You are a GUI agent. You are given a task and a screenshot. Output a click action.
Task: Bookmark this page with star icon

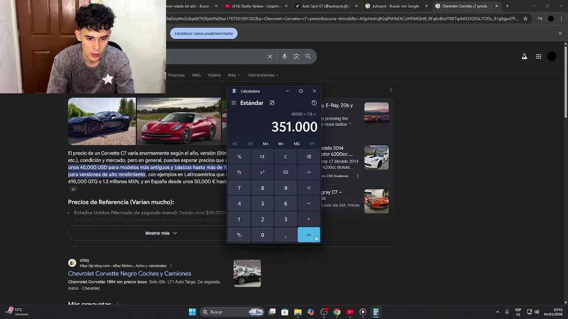click(x=525, y=19)
